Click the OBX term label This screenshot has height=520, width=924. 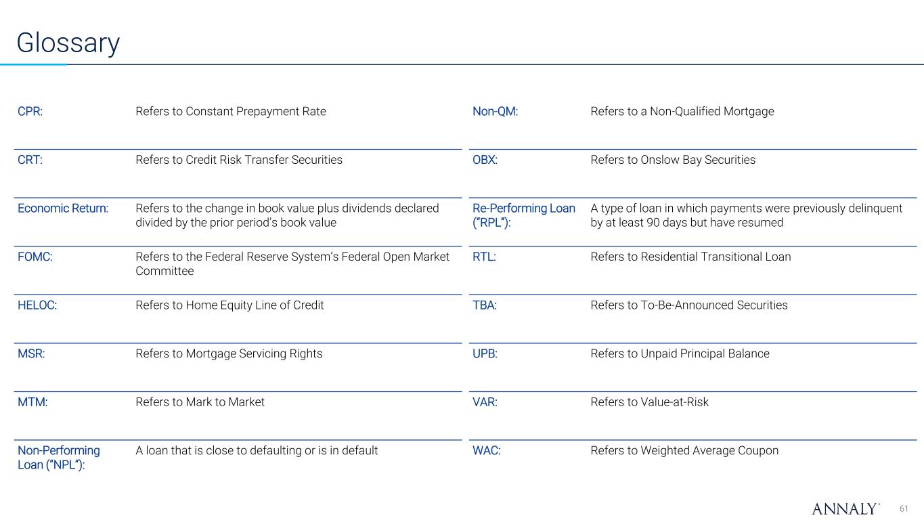485,160
